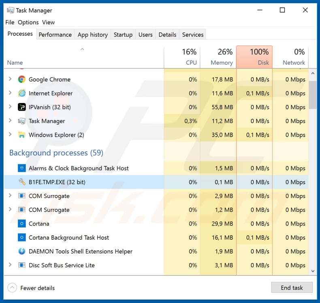Click the 29,9 MB Cortana memory value
This screenshot has height=303, width=320.
tap(222, 224)
